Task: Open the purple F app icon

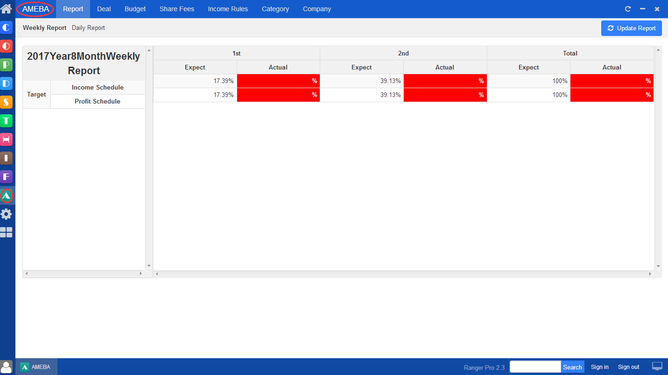Action: [x=7, y=177]
